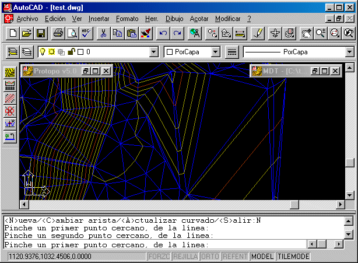The image size is (358, 263).
Task: Select the Pan hand icon
Action: pos(307,33)
